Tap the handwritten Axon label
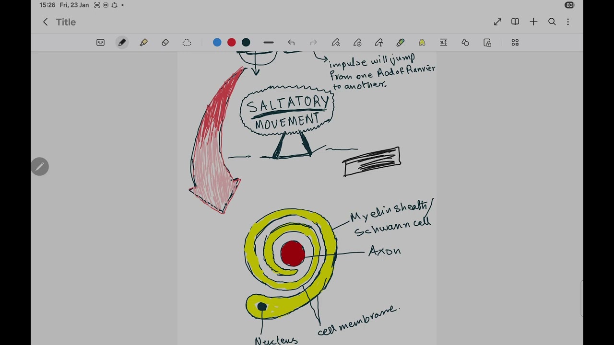 385,251
